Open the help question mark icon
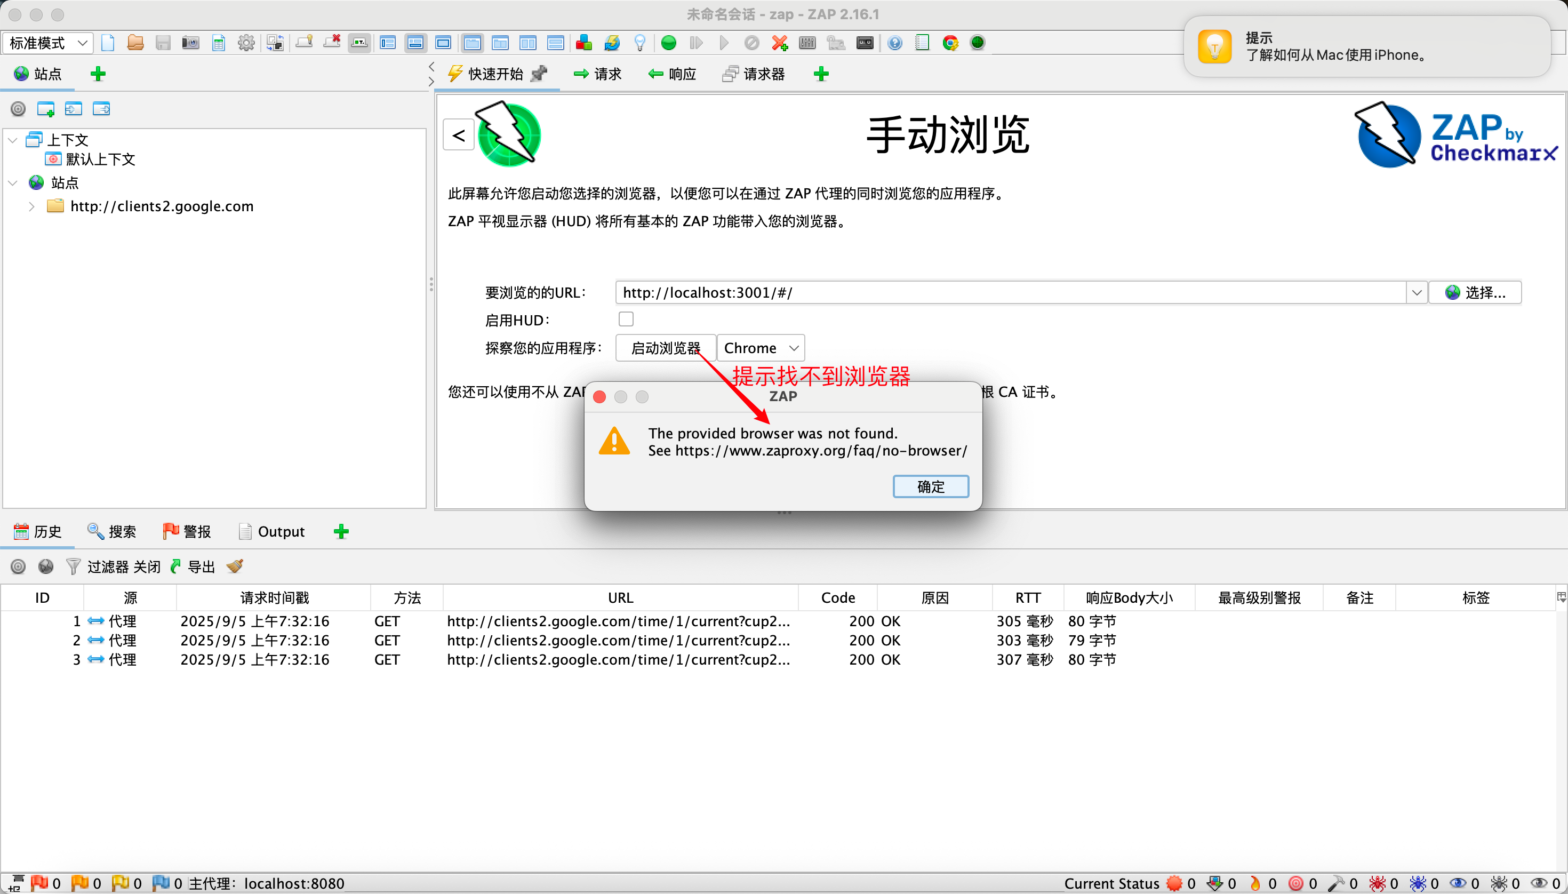1568x894 pixels. pos(895,43)
